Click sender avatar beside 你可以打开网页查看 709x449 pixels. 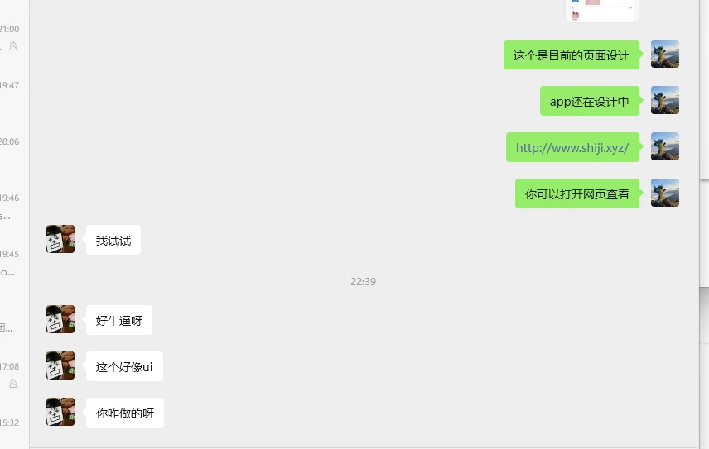tap(664, 193)
